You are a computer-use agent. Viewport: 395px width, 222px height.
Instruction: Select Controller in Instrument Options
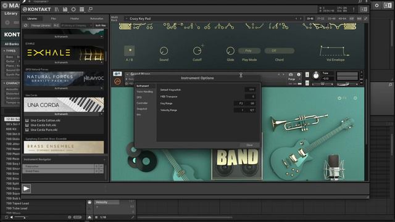[142, 103]
